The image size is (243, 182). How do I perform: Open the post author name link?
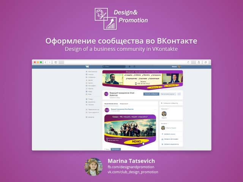[x=122, y=109]
